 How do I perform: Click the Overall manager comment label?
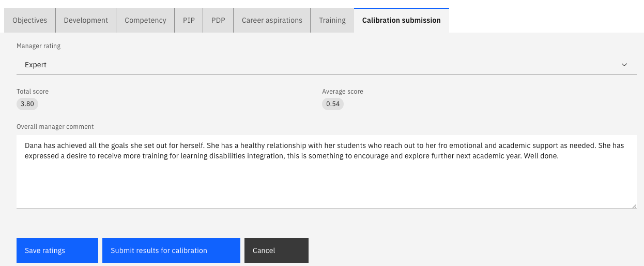point(55,127)
